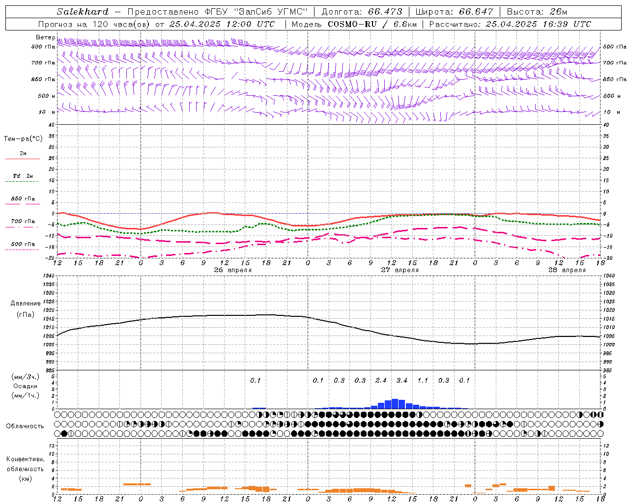
Task: Click the "Тем-ра(°C)" temperature label
Action: tap(23, 139)
